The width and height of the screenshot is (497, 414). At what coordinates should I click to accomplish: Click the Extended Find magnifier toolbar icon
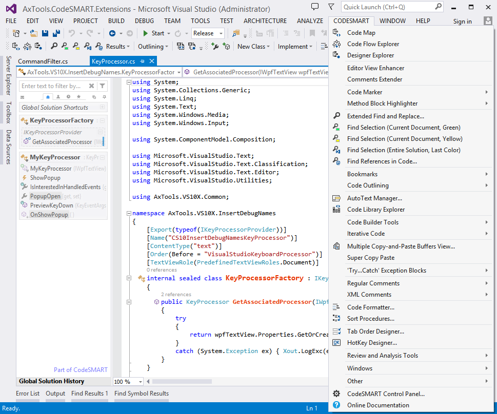click(54, 46)
